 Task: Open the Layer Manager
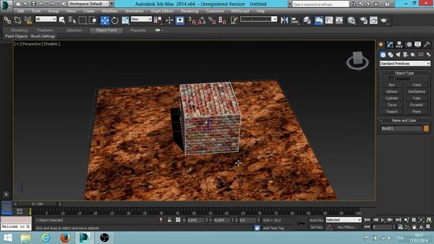(x=307, y=20)
